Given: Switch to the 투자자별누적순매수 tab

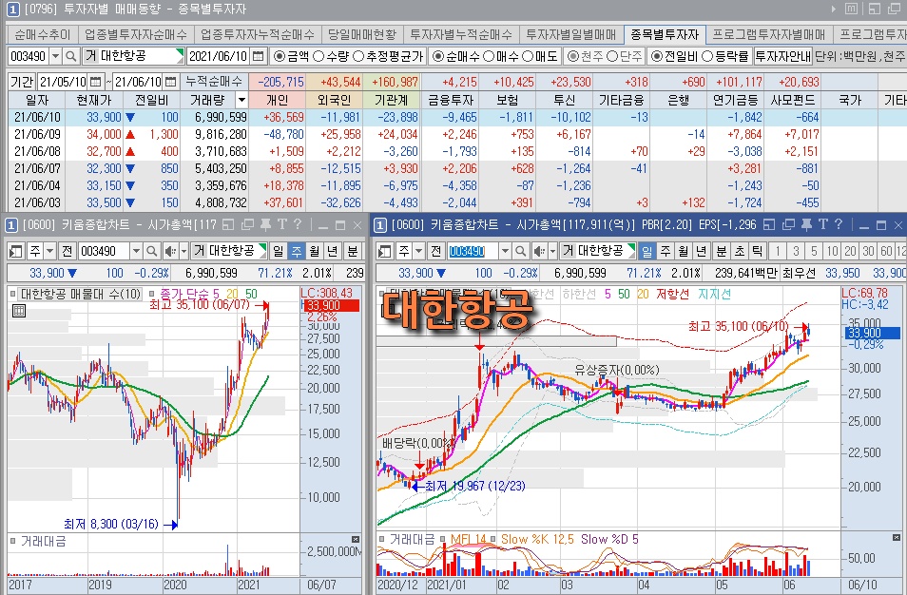Looking at the screenshot, I should [461, 35].
